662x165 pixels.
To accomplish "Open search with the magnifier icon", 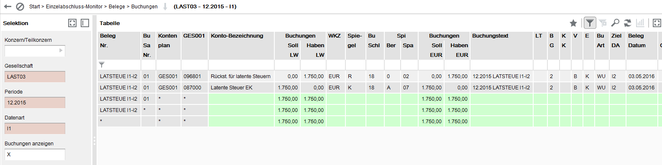I will tap(615, 23).
